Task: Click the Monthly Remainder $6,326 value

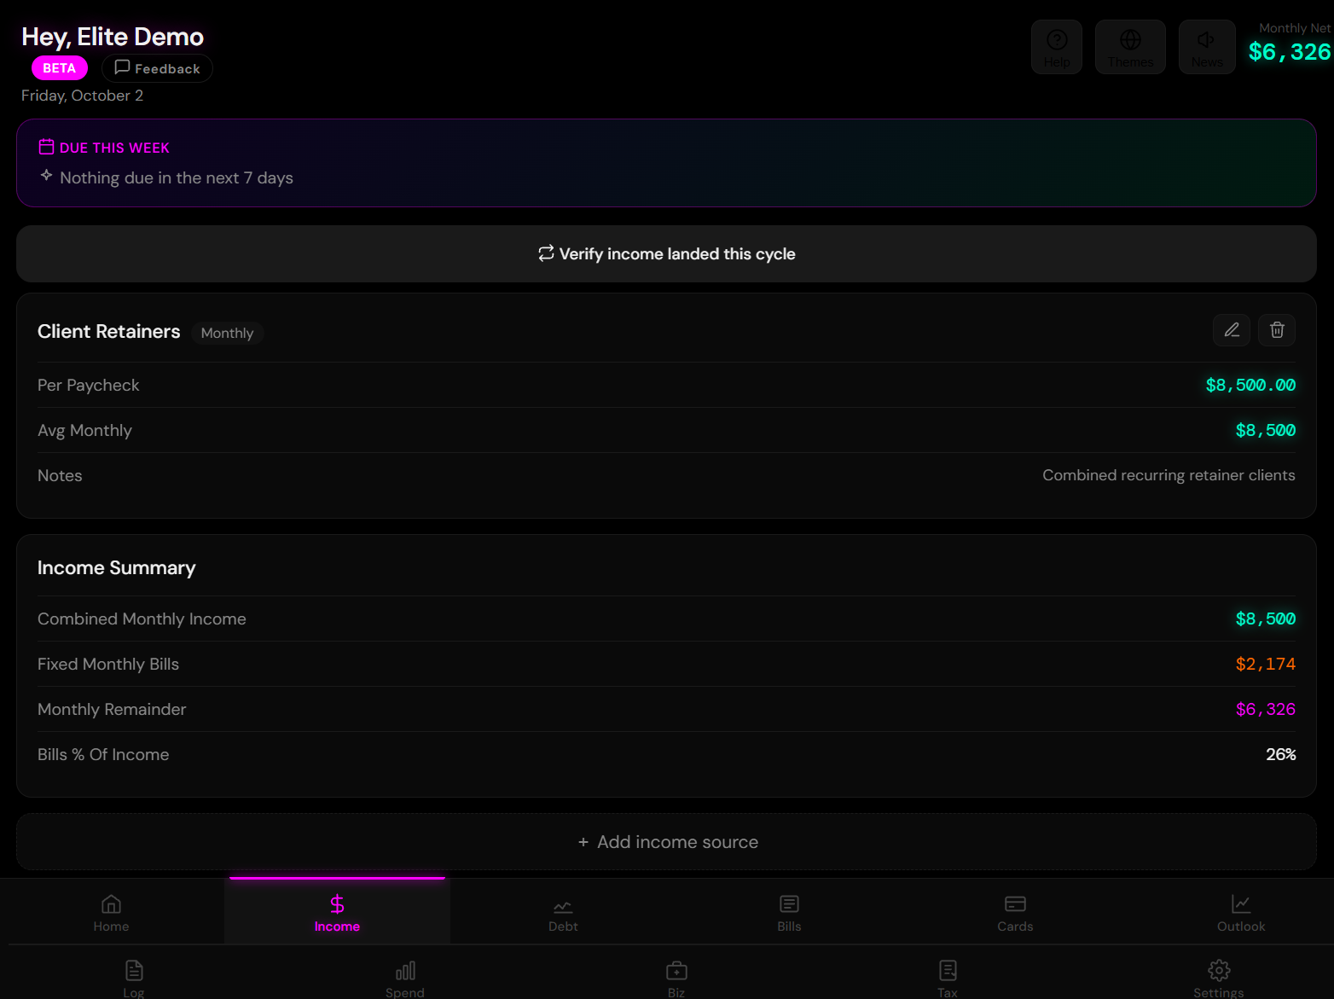Action: pyautogui.click(x=1266, y=709)
